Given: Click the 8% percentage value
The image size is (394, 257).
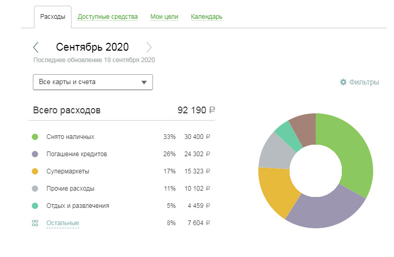Looking at the screenshot, I should pos(171,223).
